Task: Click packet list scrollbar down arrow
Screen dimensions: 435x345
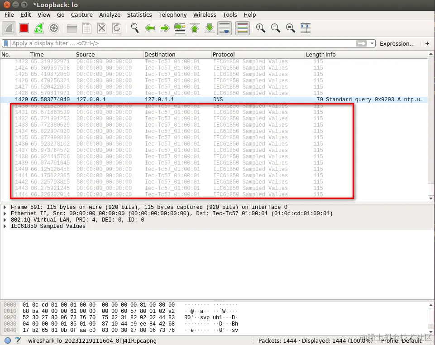Action: pyautogui.click(x=431, y=198)
